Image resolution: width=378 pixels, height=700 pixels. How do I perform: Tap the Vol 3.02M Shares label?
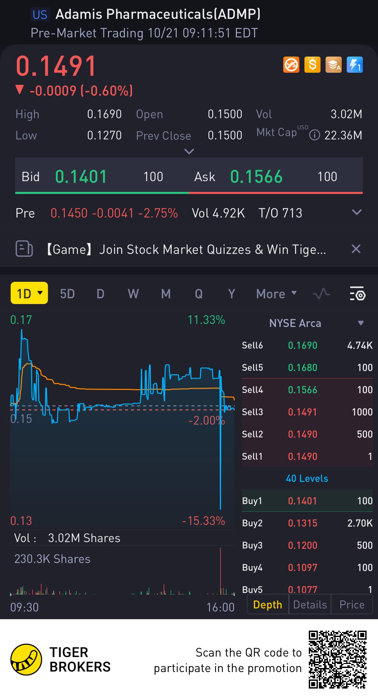coord(67,538)
